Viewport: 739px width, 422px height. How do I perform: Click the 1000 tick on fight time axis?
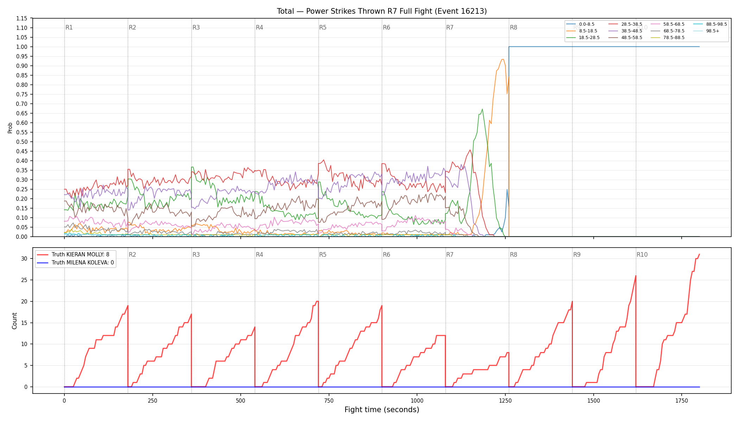[x=417, y=401]
